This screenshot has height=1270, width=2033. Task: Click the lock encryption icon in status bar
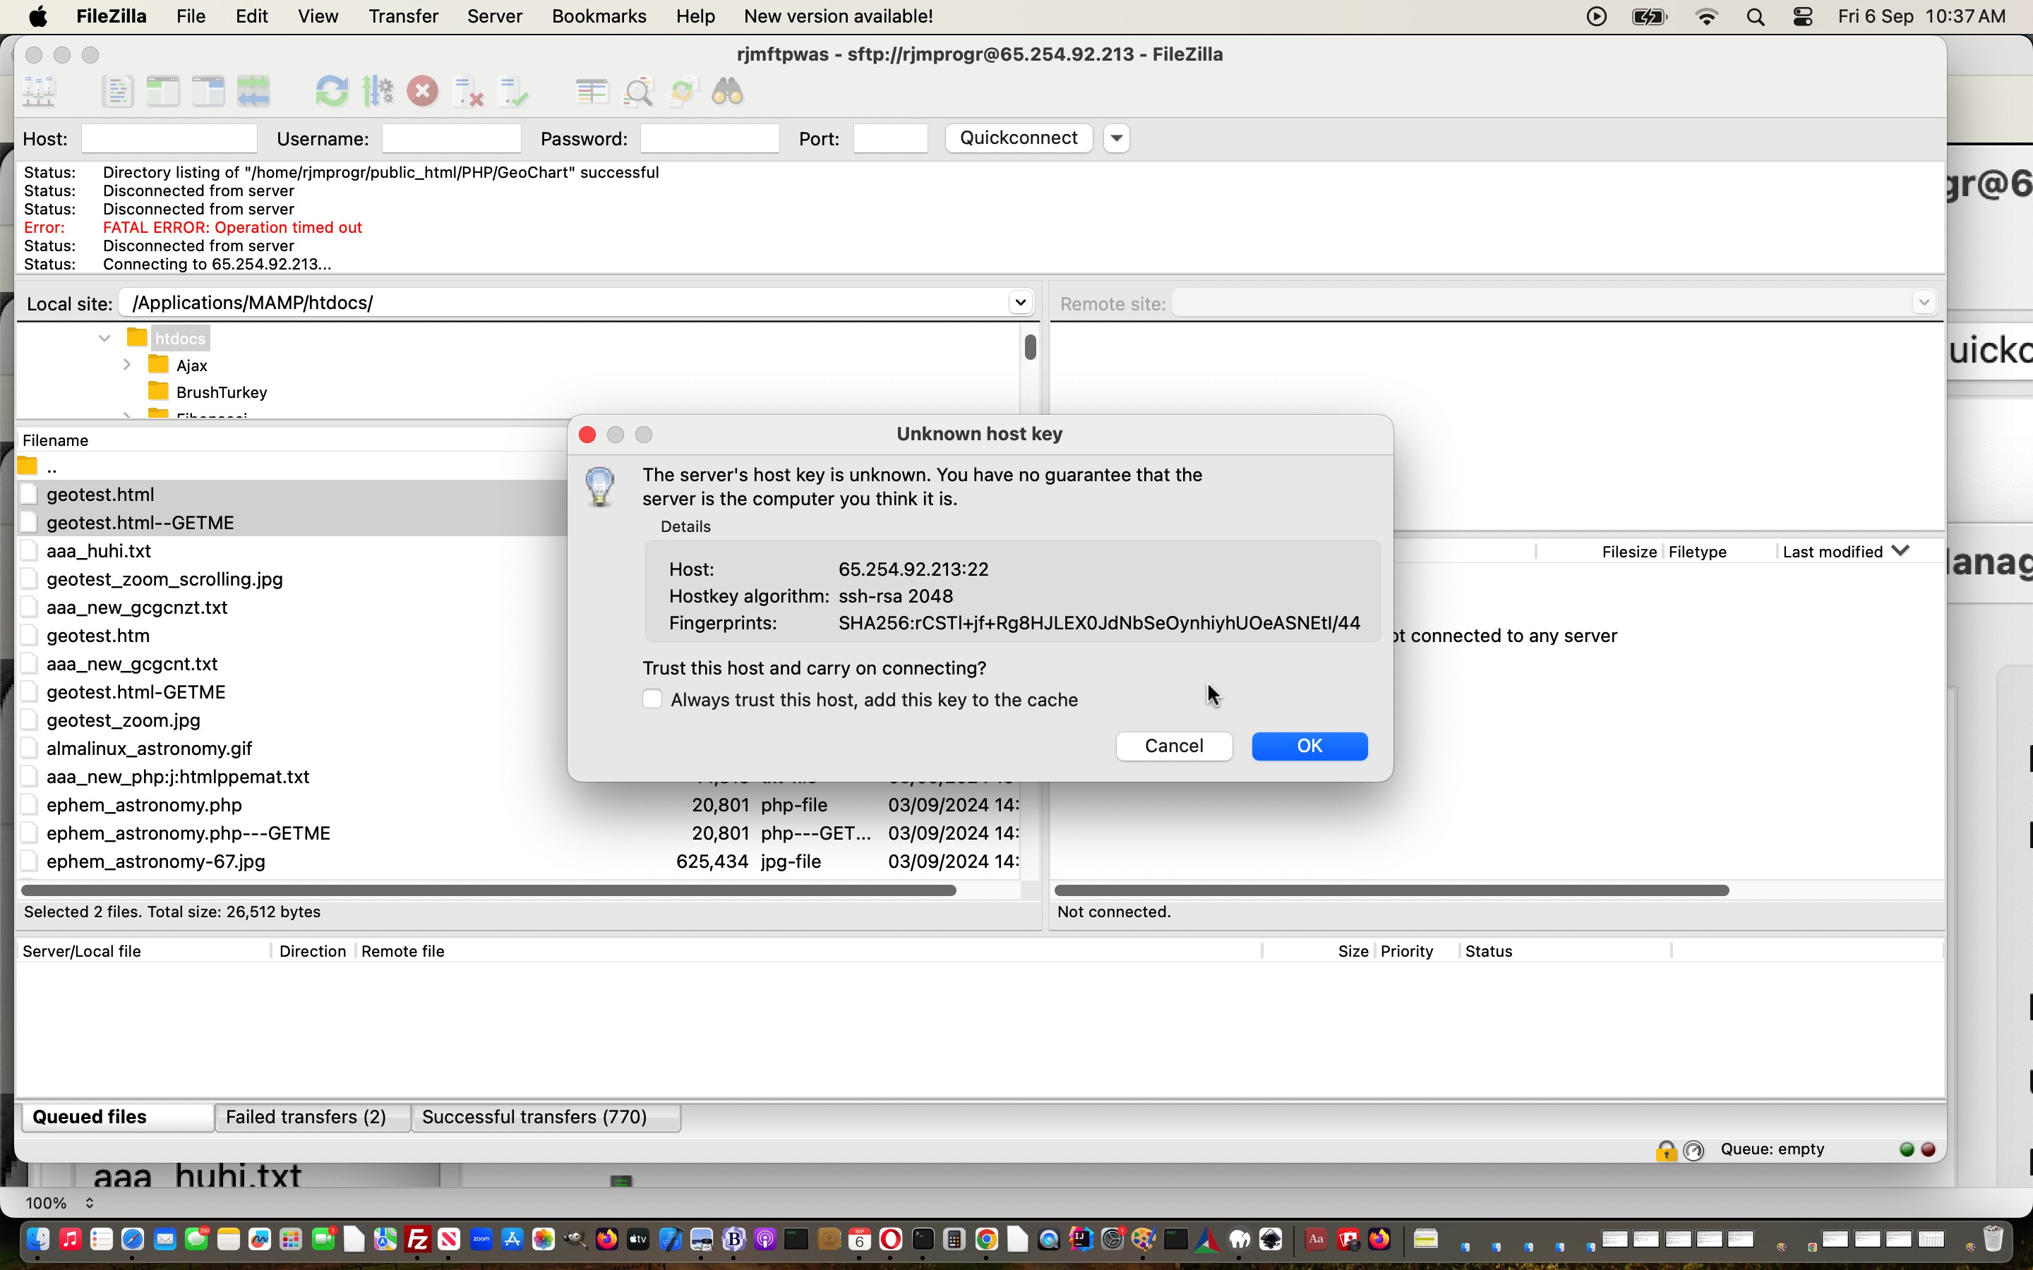tap(1666, 1150)
